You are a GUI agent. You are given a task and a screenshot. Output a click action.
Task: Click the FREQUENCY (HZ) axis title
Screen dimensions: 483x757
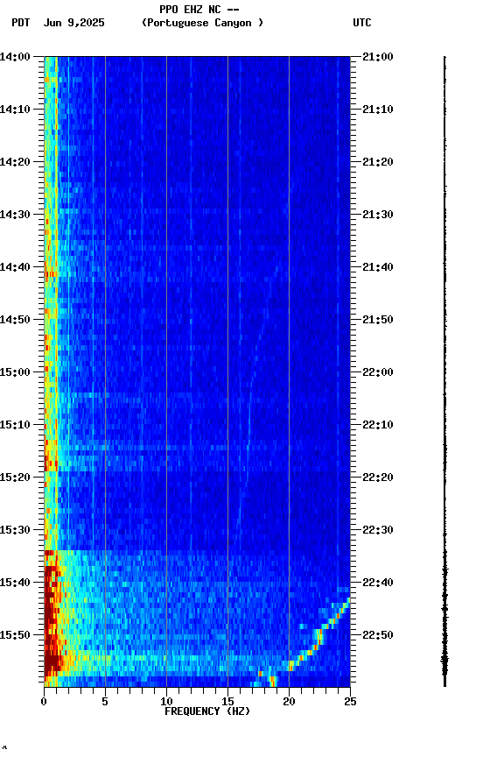[207, 711]
